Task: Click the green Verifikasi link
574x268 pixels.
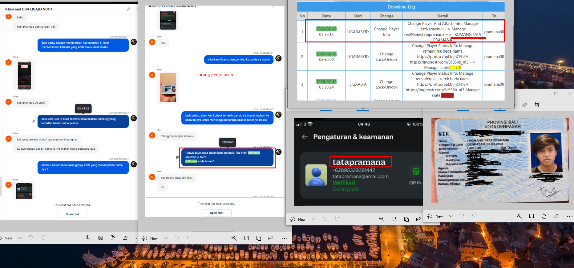Action: point(344,183)
